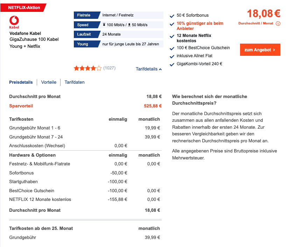The height and width of the screenshot is (247, 288).
Task: Click the checkmark beside 50 € Sofortbonus
Action: click(x=172, y=16)
